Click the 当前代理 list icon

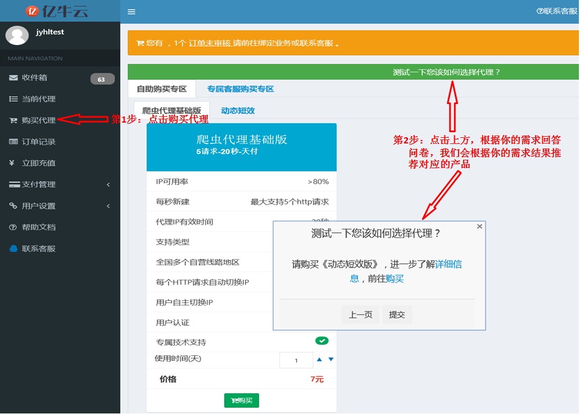tap(13, 99)
